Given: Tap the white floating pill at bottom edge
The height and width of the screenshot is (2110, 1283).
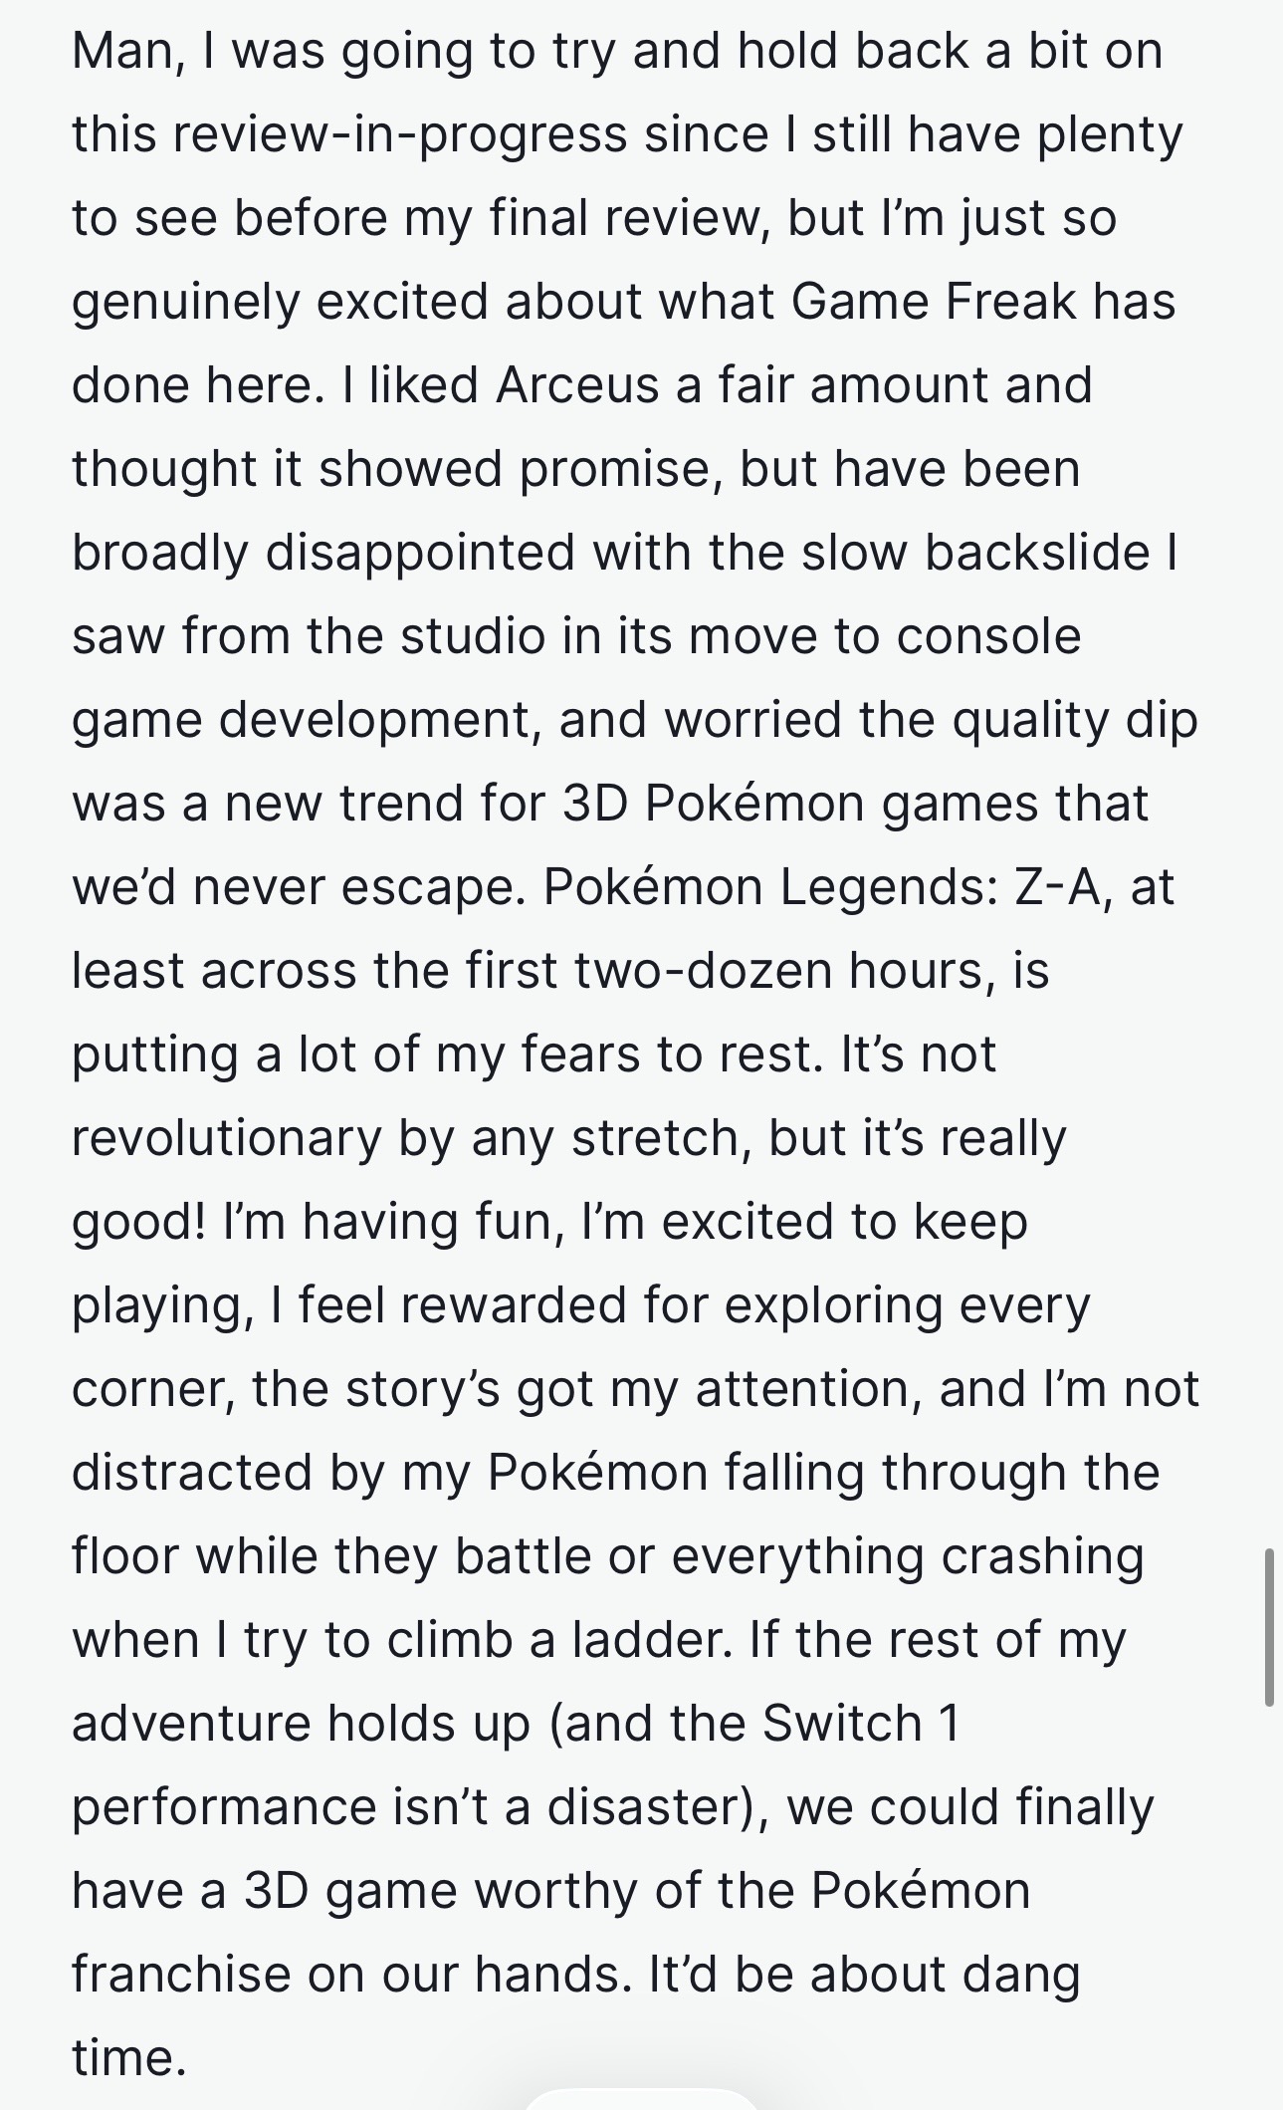Looking at the screenshot, I should (x=641, y=2099).
